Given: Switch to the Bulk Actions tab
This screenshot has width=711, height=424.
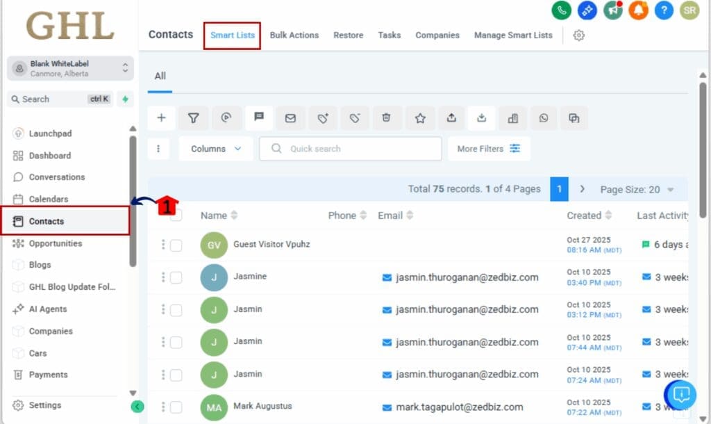Looking at the screenshot, I should (x=294, y=35).
